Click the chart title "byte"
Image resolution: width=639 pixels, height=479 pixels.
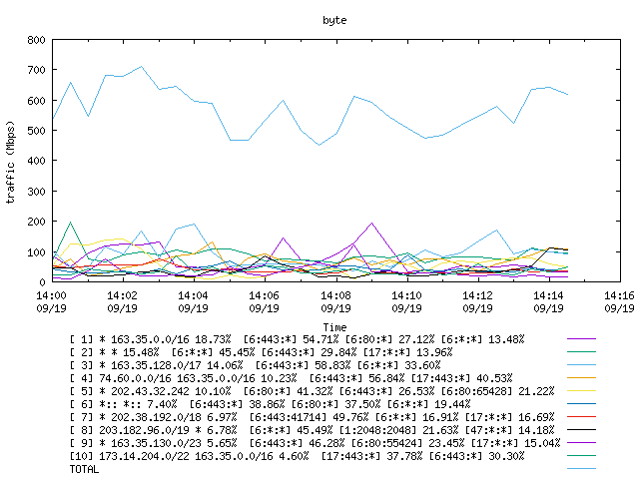[334, 20]
